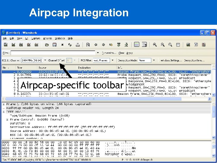
Task: Sort packets by the Time column header
Action: 27,68
